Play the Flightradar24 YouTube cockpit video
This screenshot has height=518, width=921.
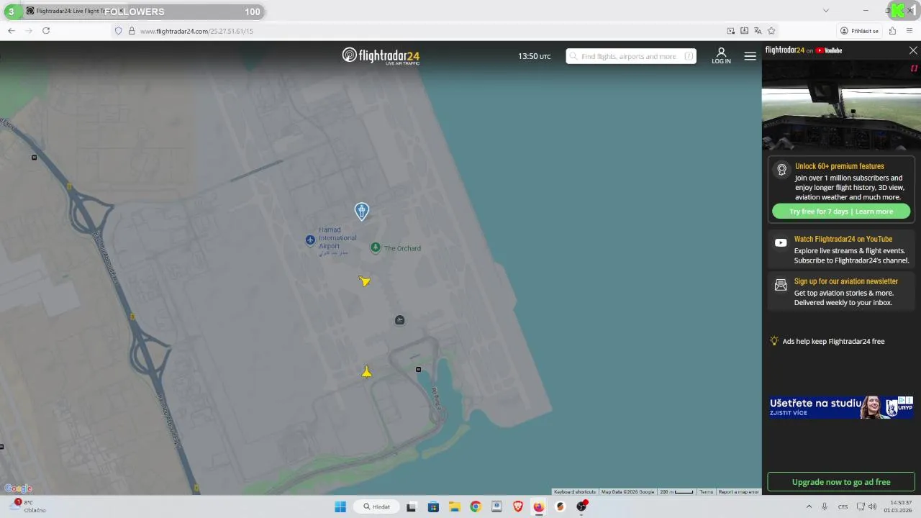pyautogui.click(x=841, y=106)
